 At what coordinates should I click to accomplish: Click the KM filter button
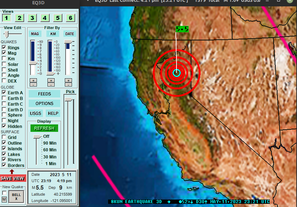(53, 34)
